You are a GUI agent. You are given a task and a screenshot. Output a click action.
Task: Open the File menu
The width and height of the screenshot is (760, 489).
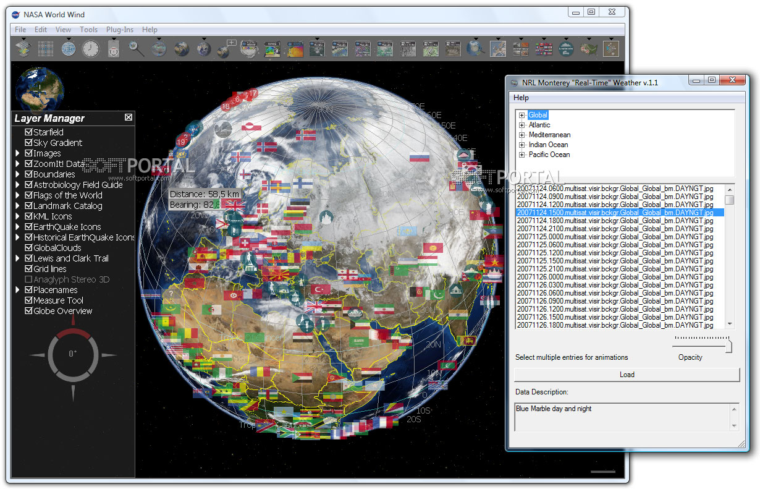click(20, 30)
